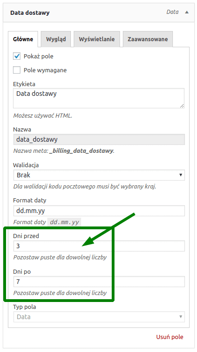Go to the Zaawansowane tab
Screen dimensions: 197x352
tap(148, 39)
